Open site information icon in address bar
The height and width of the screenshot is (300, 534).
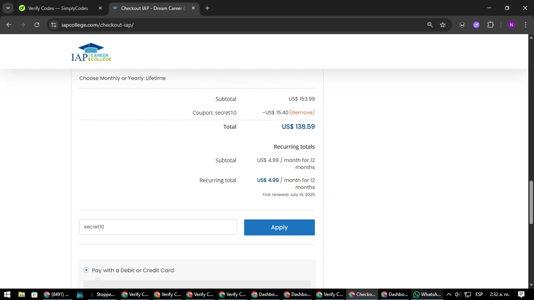pos(54,25)
